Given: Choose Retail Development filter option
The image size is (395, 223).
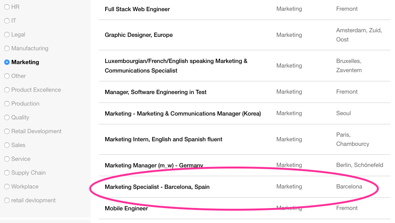Looking at the screenshot, I should tap(7, 131).
